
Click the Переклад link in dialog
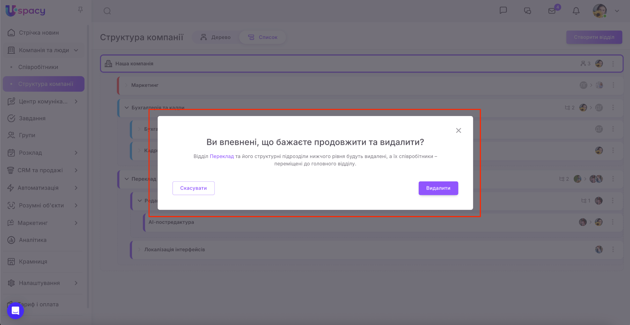point(221,156)
